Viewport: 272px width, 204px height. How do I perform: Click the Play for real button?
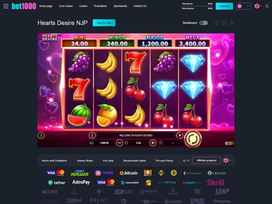point(104,23)
